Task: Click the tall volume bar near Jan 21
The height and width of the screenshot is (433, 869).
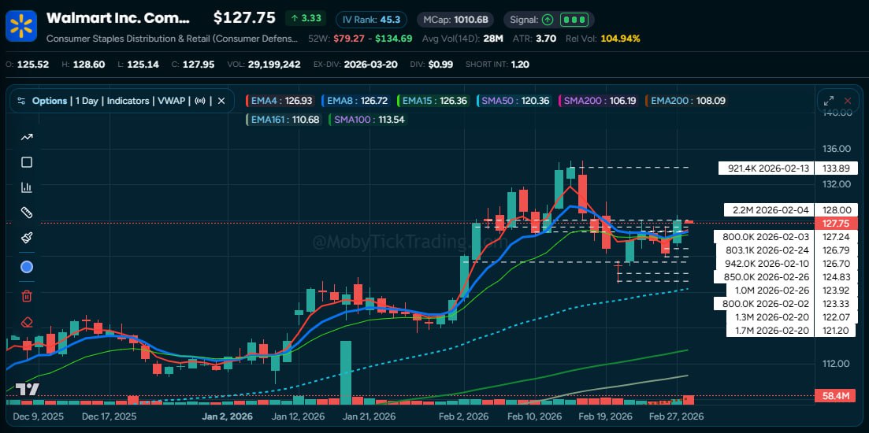Action: click(x=345, y=373)
